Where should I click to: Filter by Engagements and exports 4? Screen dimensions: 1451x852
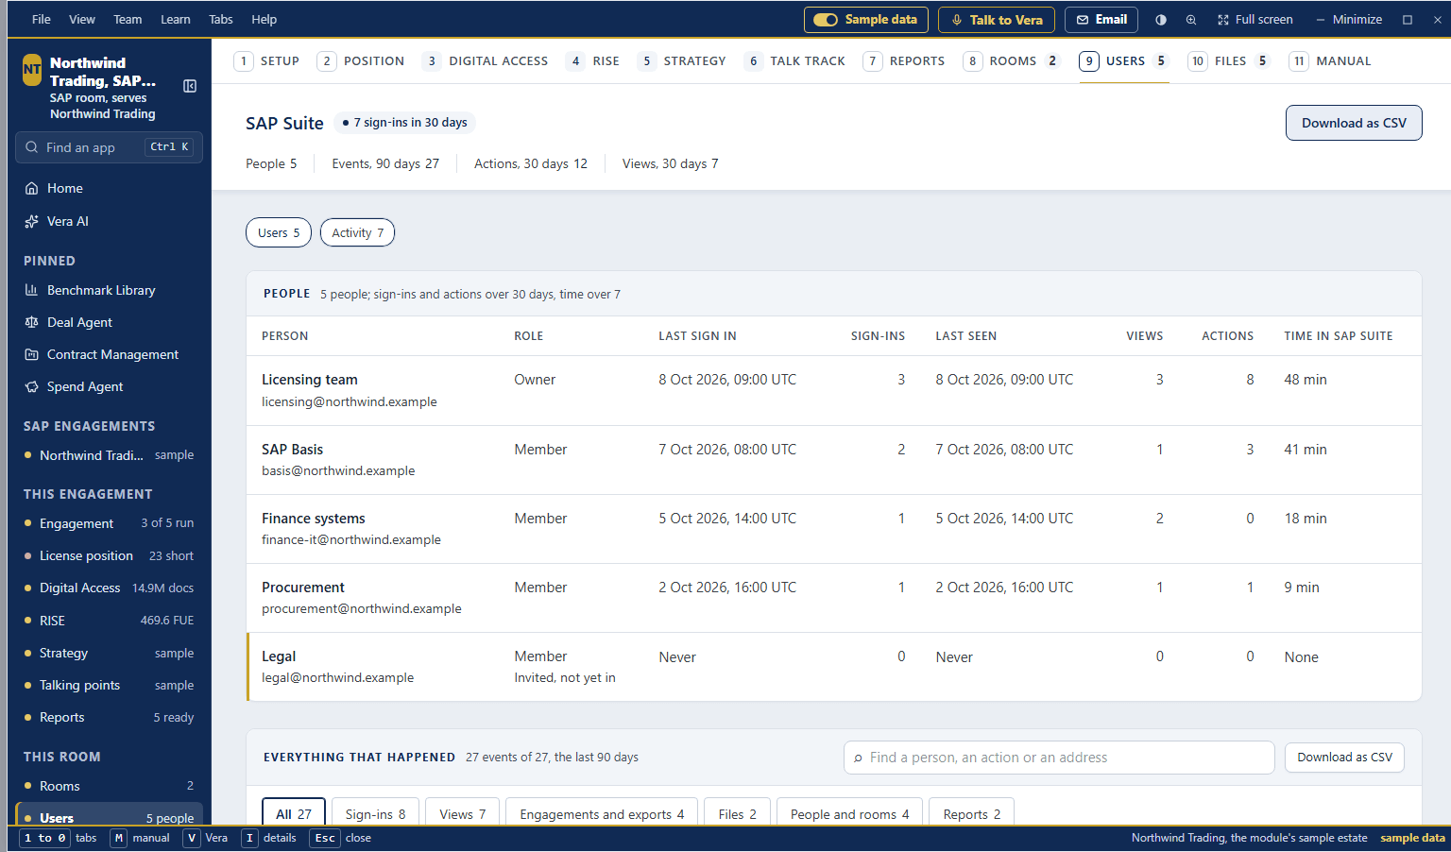click(602, 814)
